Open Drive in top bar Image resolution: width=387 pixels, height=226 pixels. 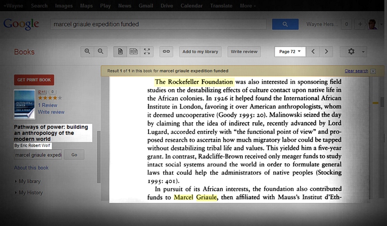[167, 6]
